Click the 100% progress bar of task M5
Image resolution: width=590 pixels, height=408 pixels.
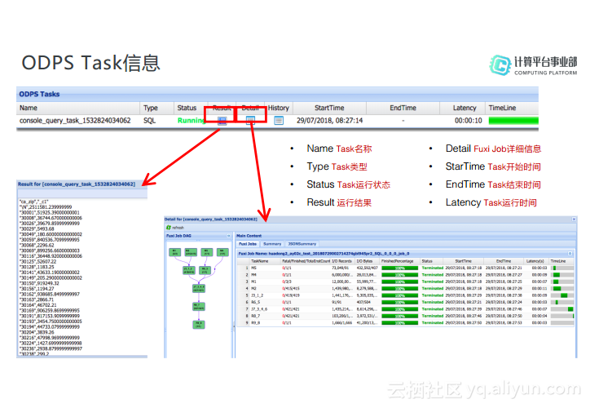(x=399, y=268)
